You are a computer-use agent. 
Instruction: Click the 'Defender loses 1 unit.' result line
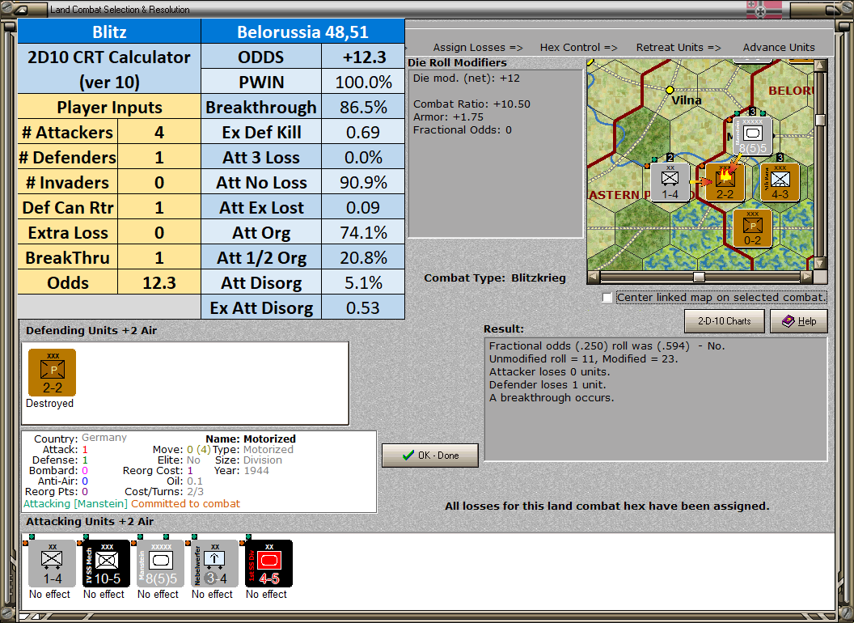click(x=547, y=385)
